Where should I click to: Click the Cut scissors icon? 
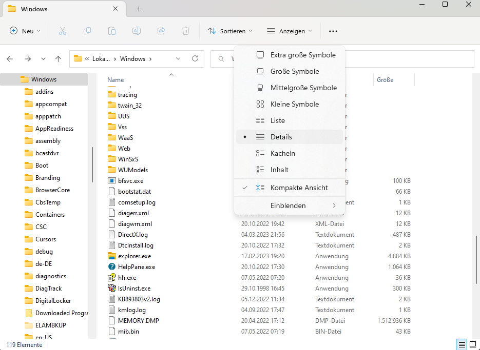tap(63, 31)
